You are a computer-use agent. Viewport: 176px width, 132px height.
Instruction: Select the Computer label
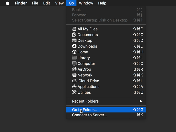pos(86,64)
